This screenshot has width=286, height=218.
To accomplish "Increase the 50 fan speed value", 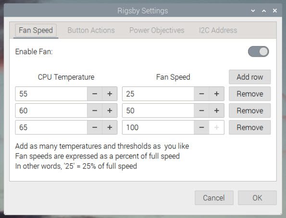I will coord(216,110).
